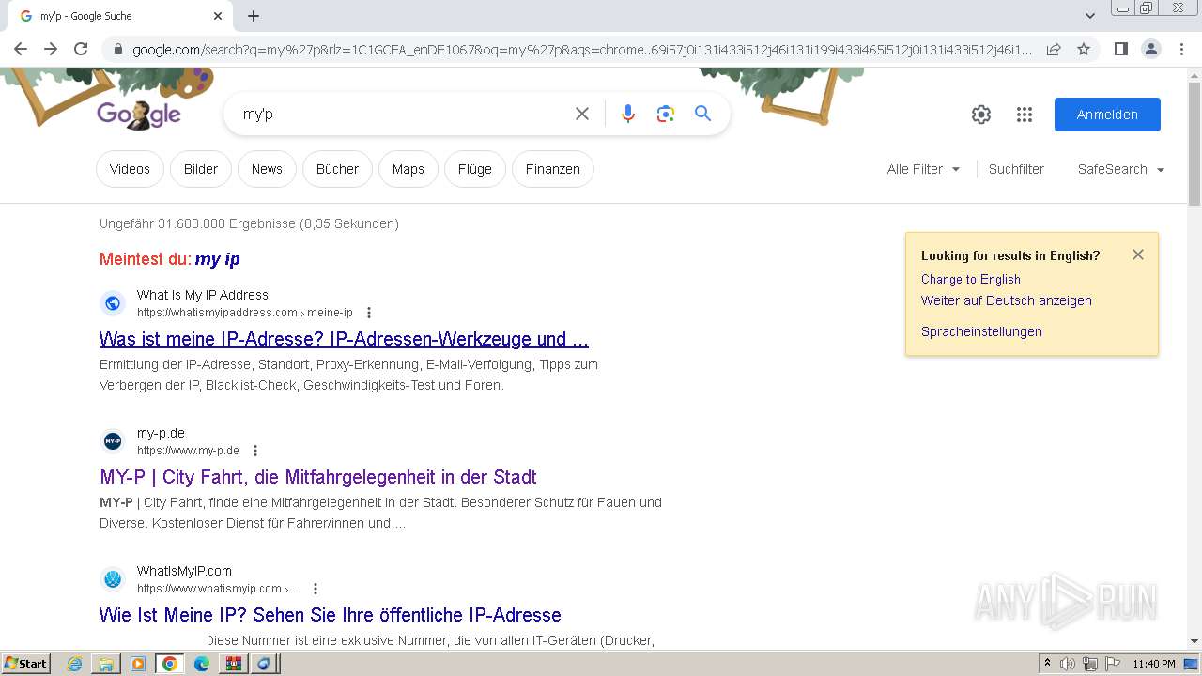Open new tab with plus button

[254, 16]
